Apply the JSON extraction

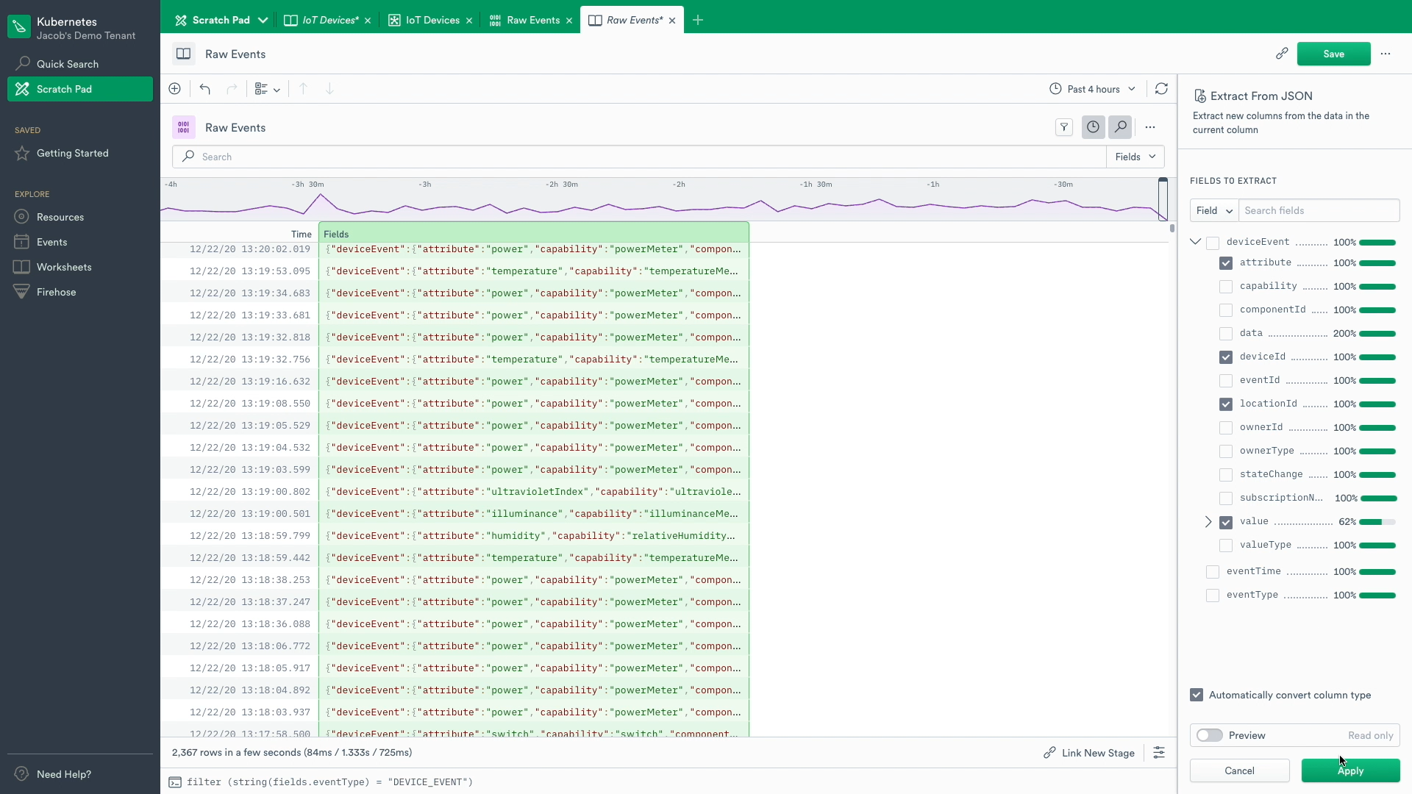tap(1350, 770)
